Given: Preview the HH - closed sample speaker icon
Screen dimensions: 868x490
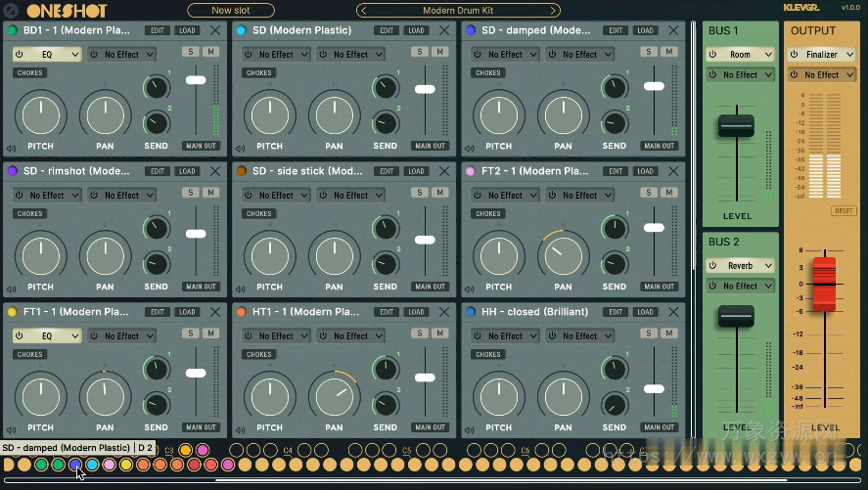Looking at the screenshot, I should [469, 431].
